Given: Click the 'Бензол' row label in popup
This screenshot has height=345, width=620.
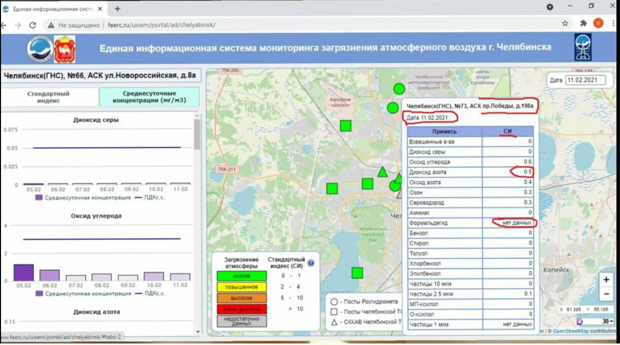Looking at the screenshot, I should click(418, 233).
